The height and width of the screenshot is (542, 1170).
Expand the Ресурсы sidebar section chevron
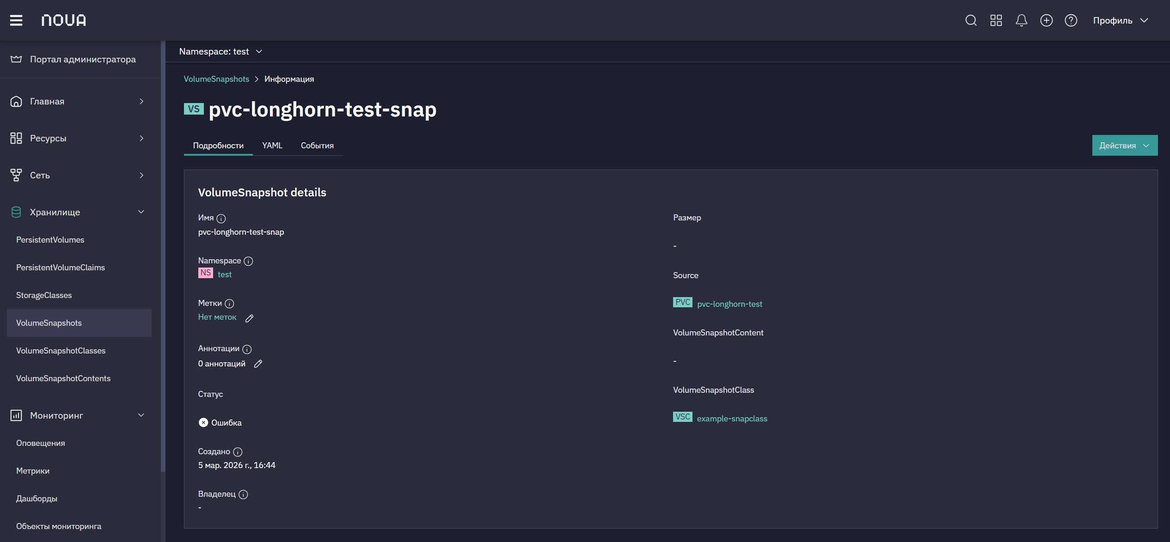click(x=141, y=138)
